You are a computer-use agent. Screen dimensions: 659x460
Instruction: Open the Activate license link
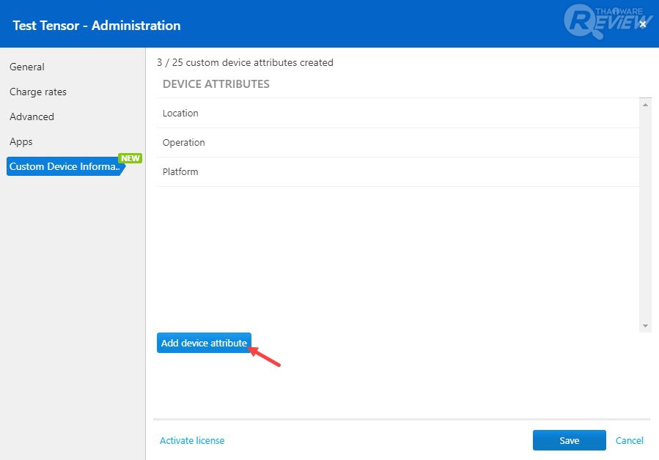coord(192,440)
